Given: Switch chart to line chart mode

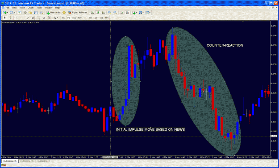Looking at the screenshot, I should (103, 12).
